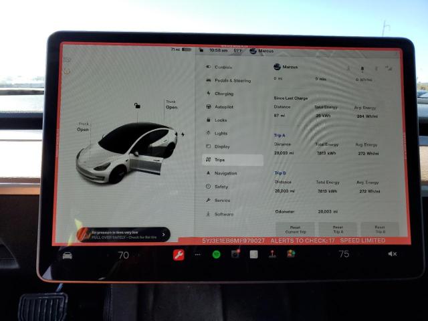Tap the 284 Wh/mi average energy value
Viewport: 428px width, 321px height.
coord(367,116)
